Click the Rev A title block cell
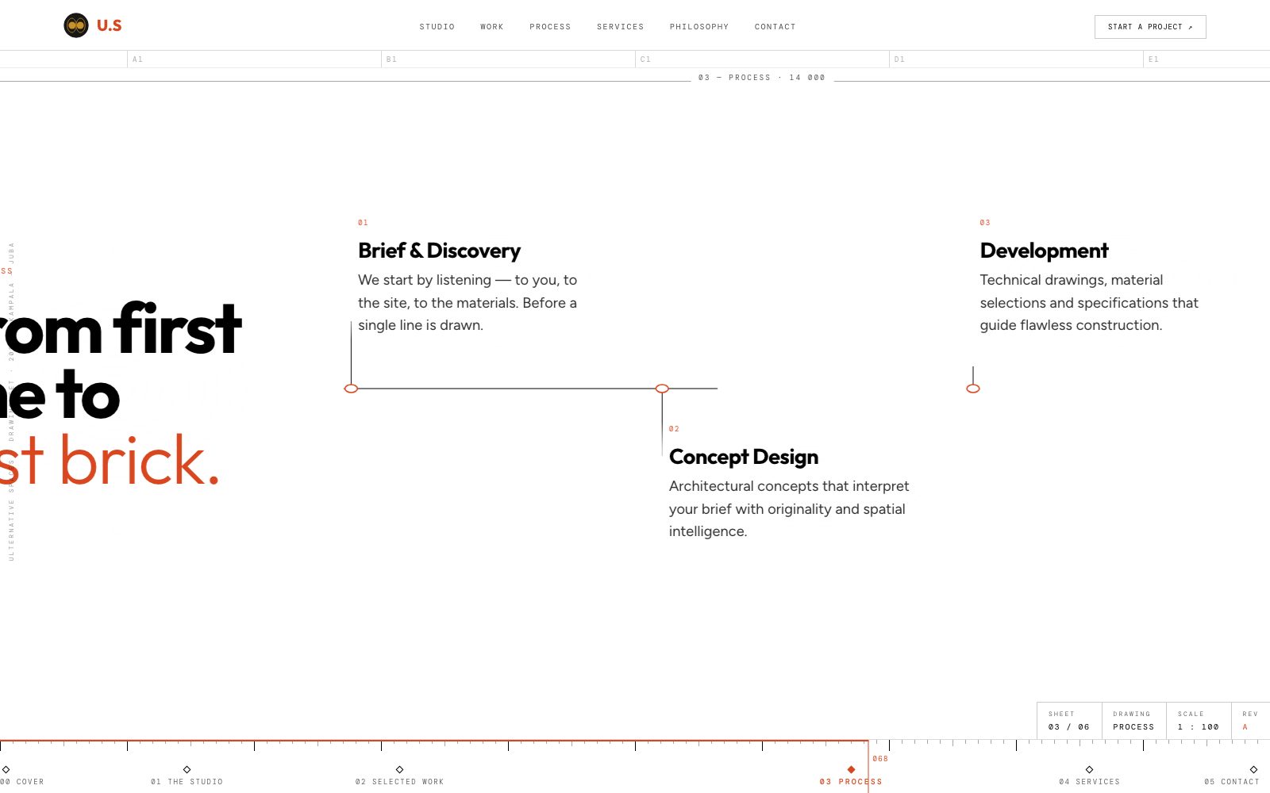Viewport: 1270px width, 793px height. (x=1250, y=720)
